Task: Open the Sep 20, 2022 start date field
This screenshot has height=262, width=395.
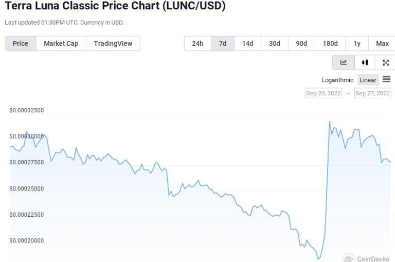Action: point(324,93)
